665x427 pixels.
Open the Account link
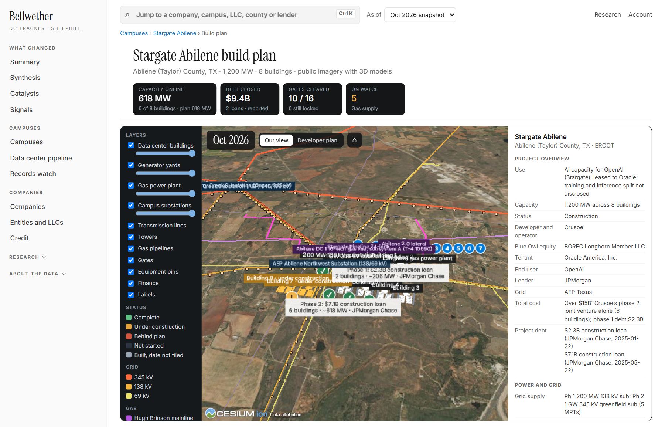pyautogui.click(x=640, y=14)
